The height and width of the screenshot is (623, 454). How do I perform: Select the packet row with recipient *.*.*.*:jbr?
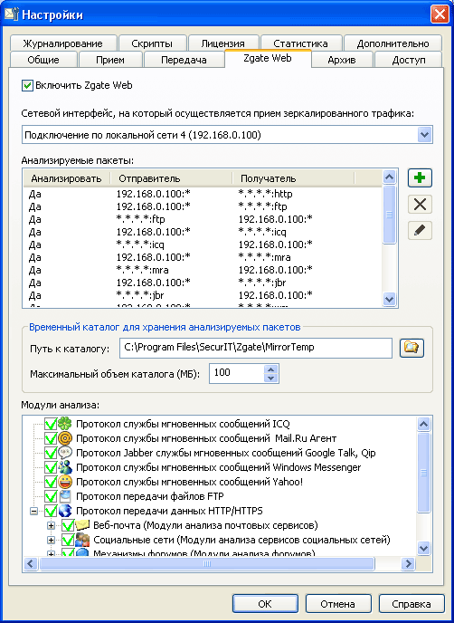[203, 283]
